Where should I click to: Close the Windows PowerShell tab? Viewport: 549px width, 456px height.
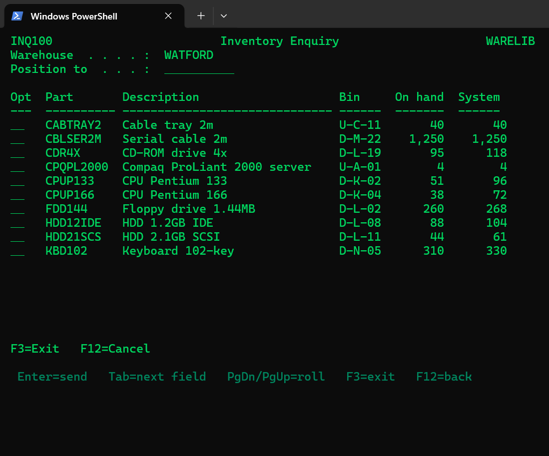[168, 16]
